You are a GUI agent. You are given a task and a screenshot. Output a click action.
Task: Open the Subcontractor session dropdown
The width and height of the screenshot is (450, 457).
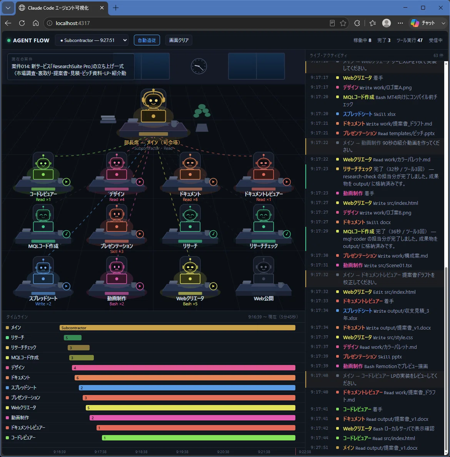tap(92, 40)
